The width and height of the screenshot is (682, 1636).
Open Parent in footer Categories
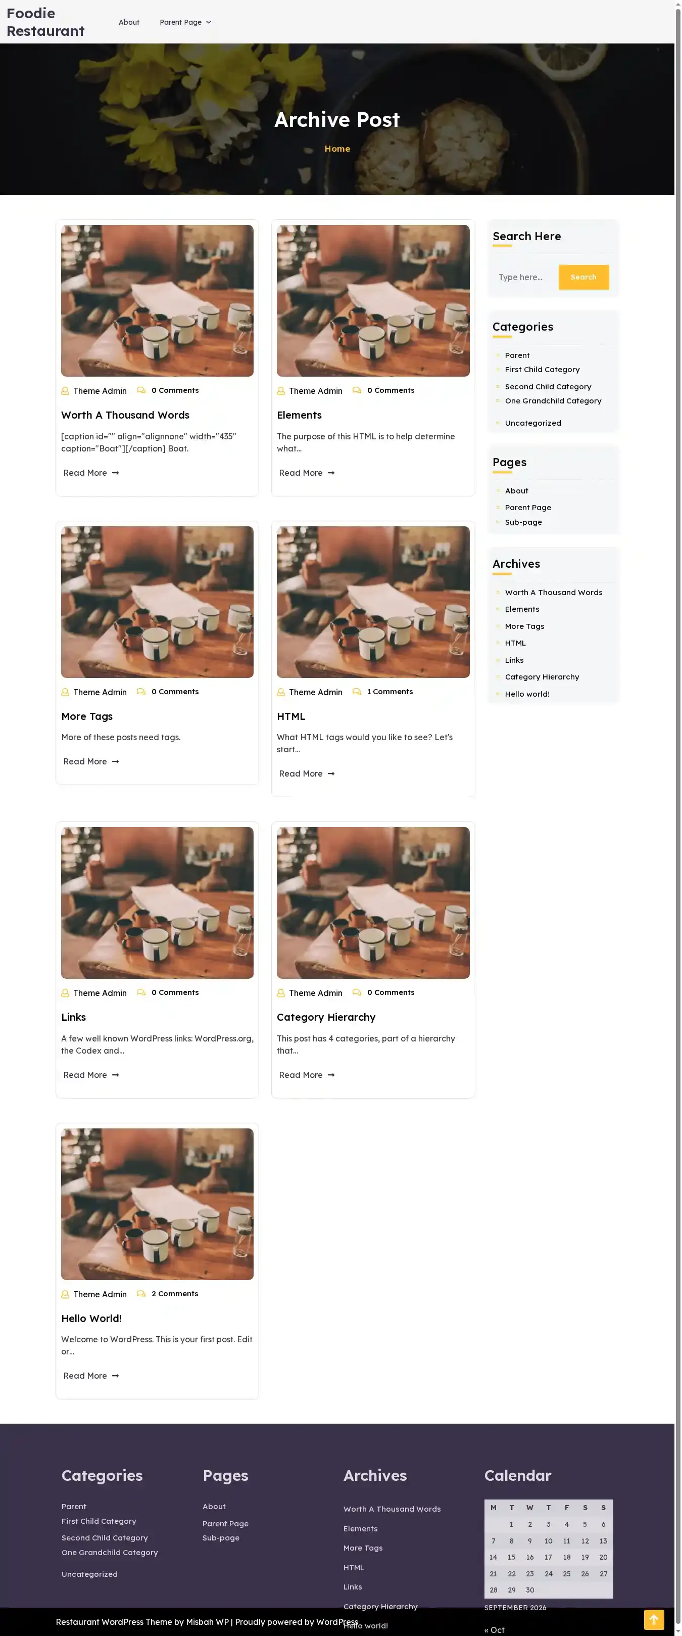pyautogui.click(x=74, y=1506)
